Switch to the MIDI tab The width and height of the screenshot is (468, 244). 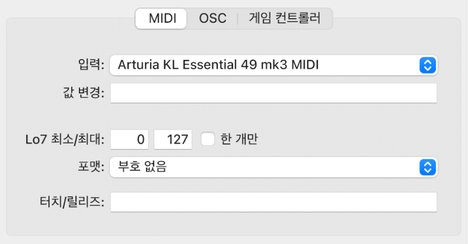pyautogui.click(x=162, y=18)
